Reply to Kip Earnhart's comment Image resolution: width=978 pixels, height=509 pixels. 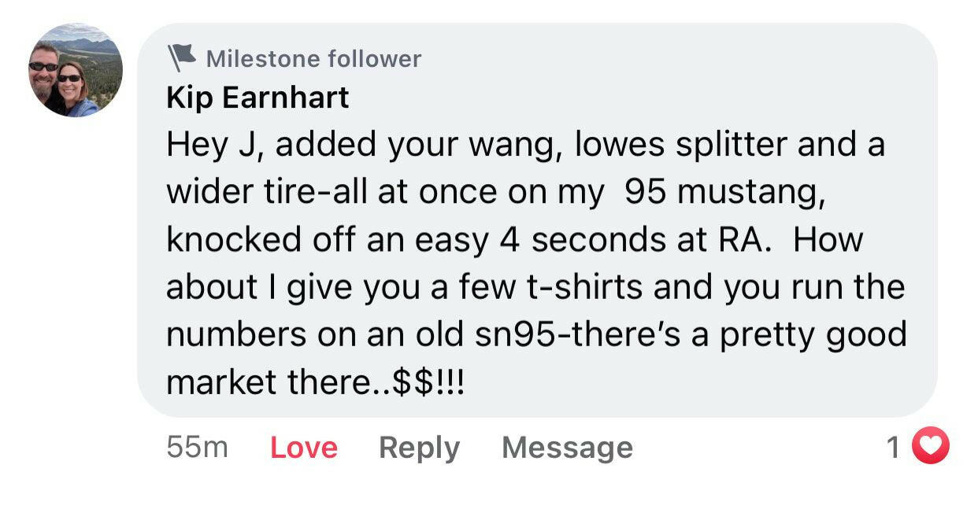[x=419, y=448]
